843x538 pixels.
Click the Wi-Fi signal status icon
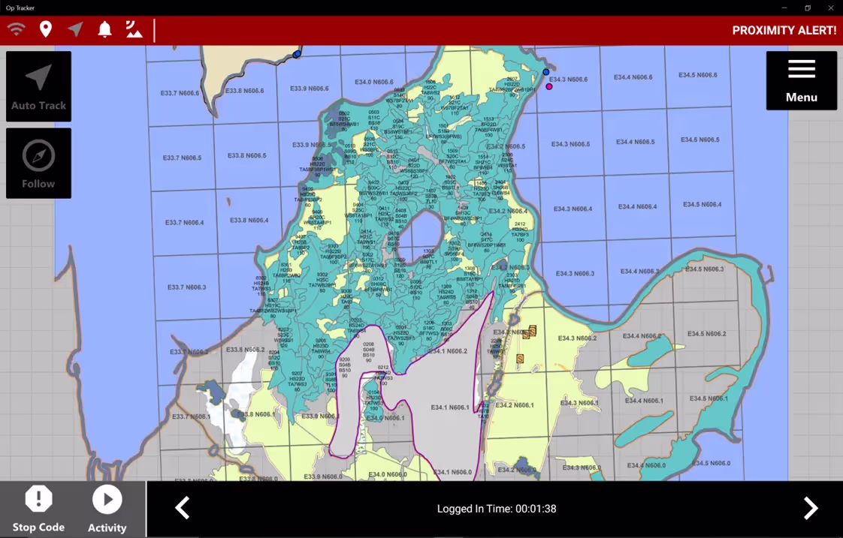pyautogui.click(x=16, y=29)
